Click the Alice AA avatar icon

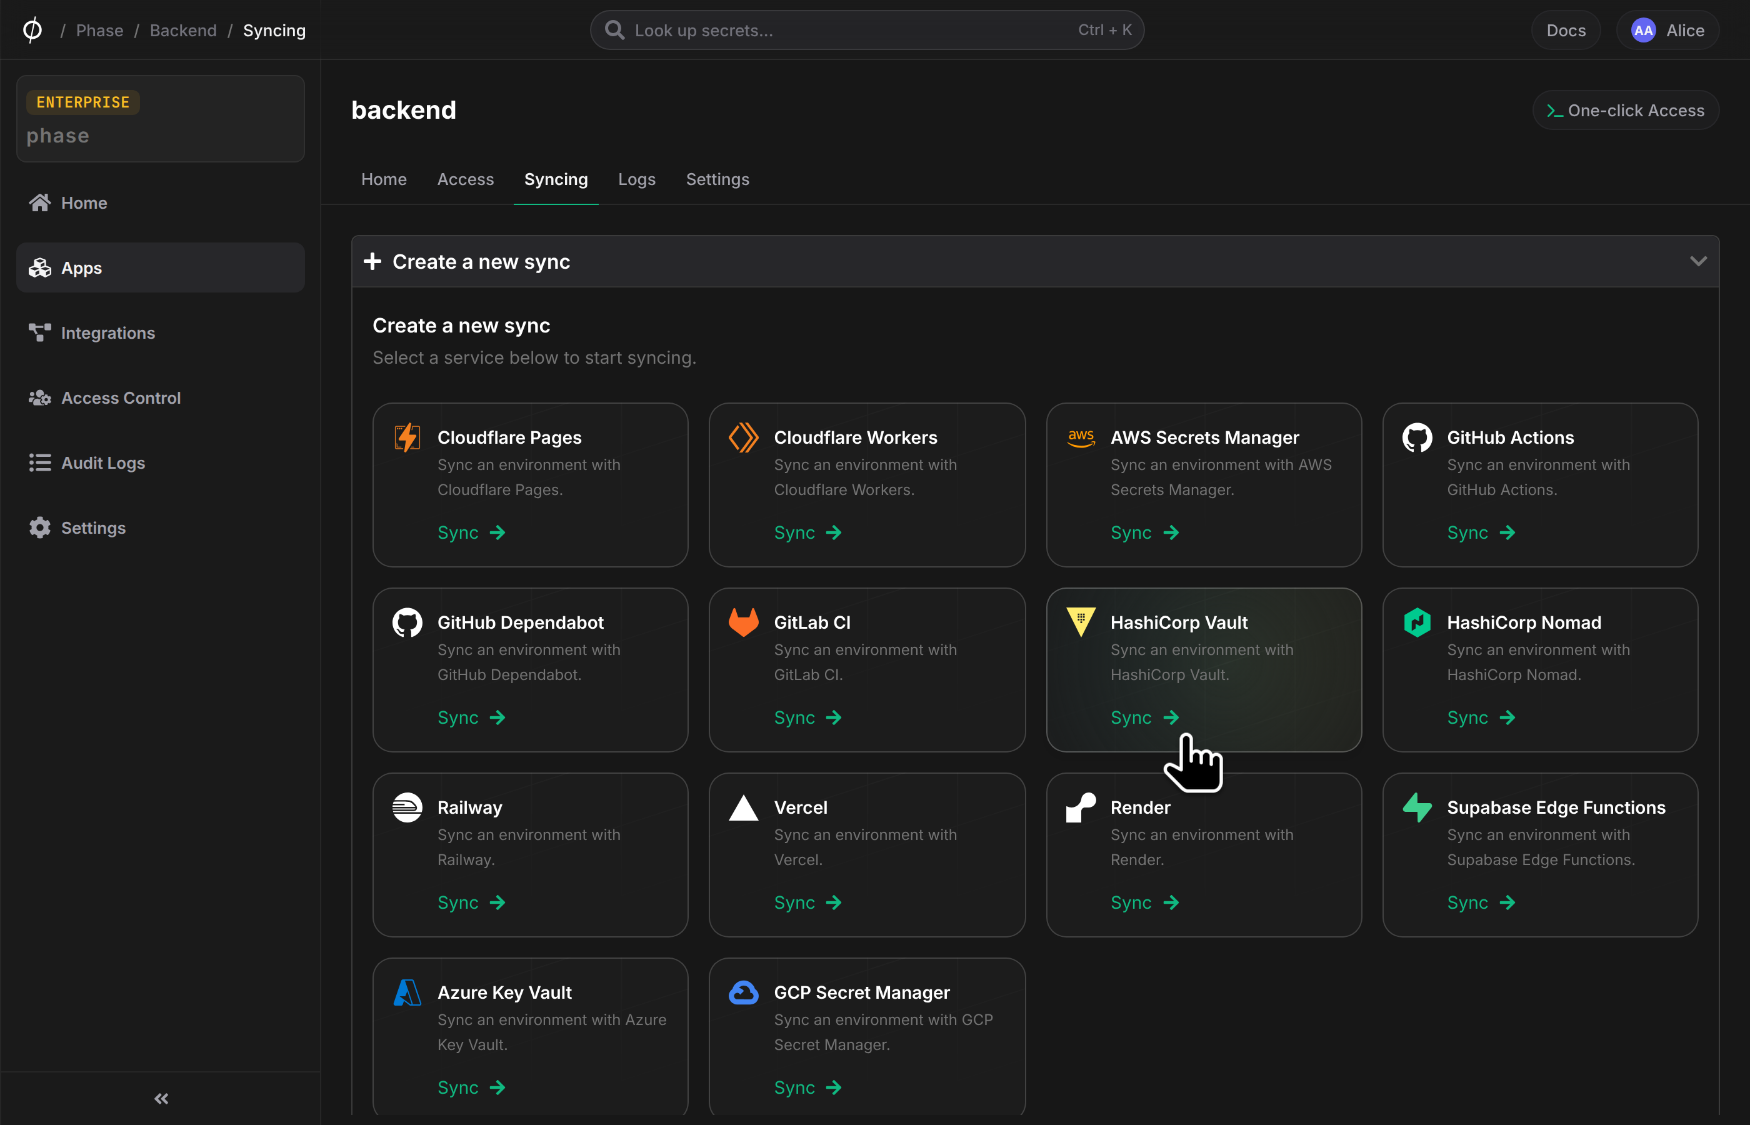click(x=1643, y=30)
